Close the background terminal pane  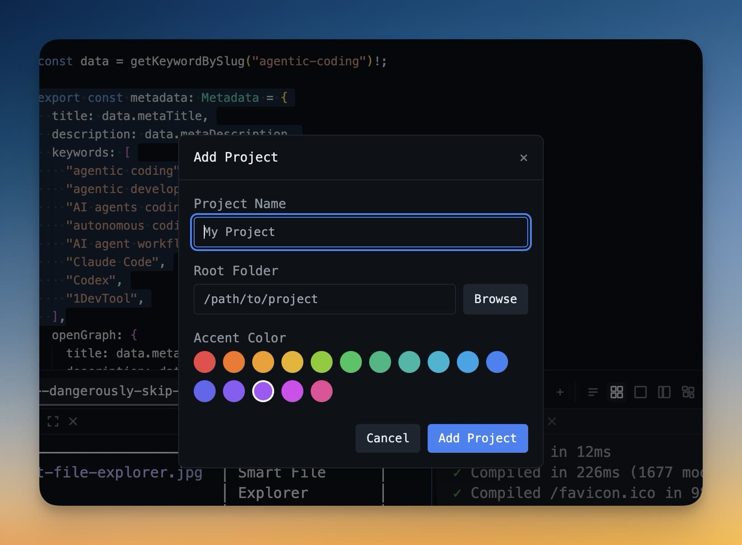(x=73, y=421)
